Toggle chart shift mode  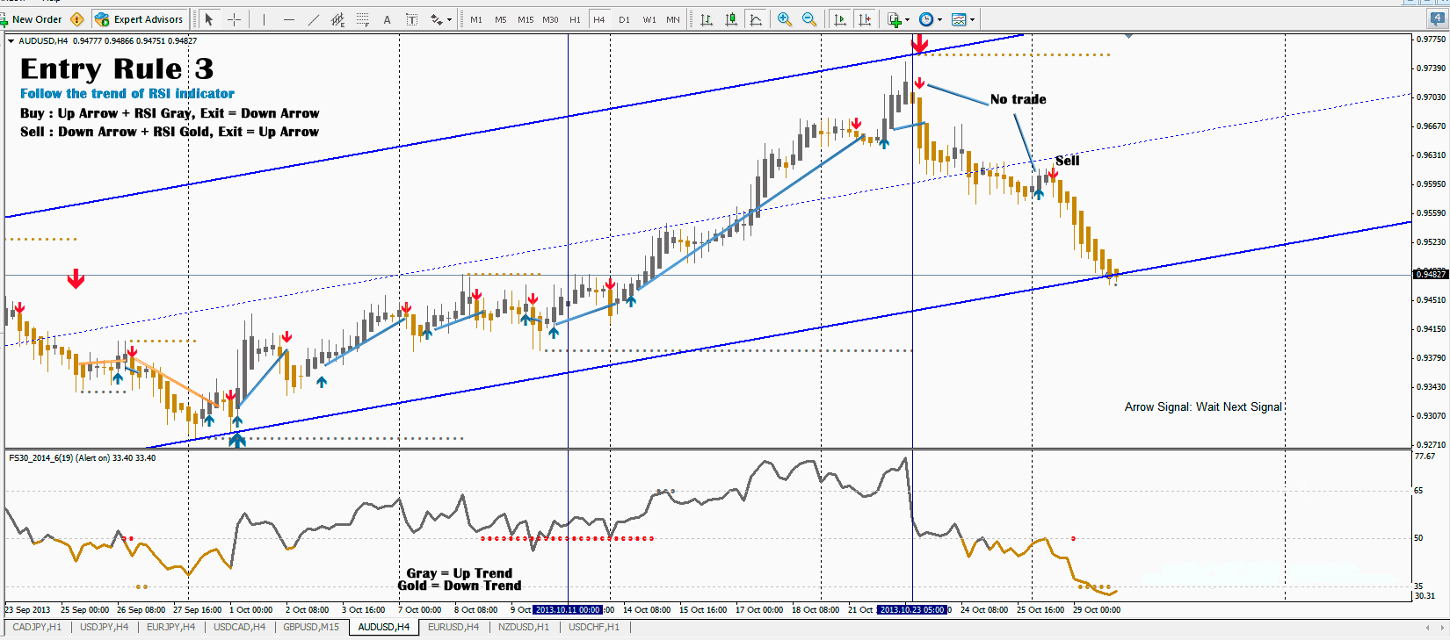pyautogui.click(x=865, y=19)
